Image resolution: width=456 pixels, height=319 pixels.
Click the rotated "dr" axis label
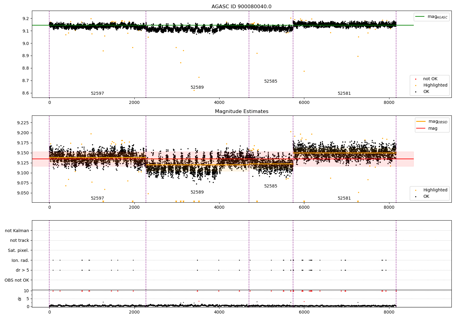coord(20,299)
